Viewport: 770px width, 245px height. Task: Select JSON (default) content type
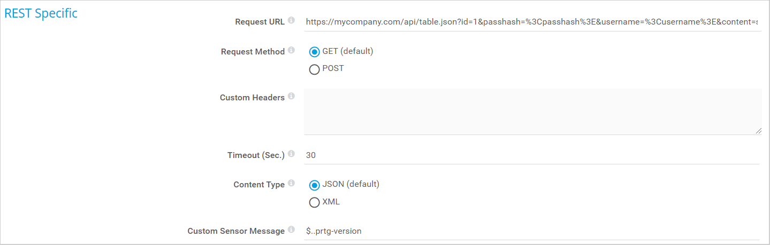click(x=315, y=185)
